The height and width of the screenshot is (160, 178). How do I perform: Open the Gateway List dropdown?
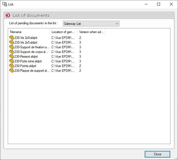[x=91, y=24]
